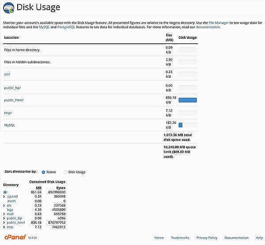This screenshot has height=245, width=265.
Task: Open etc/ location link
Action: (7, 74)
